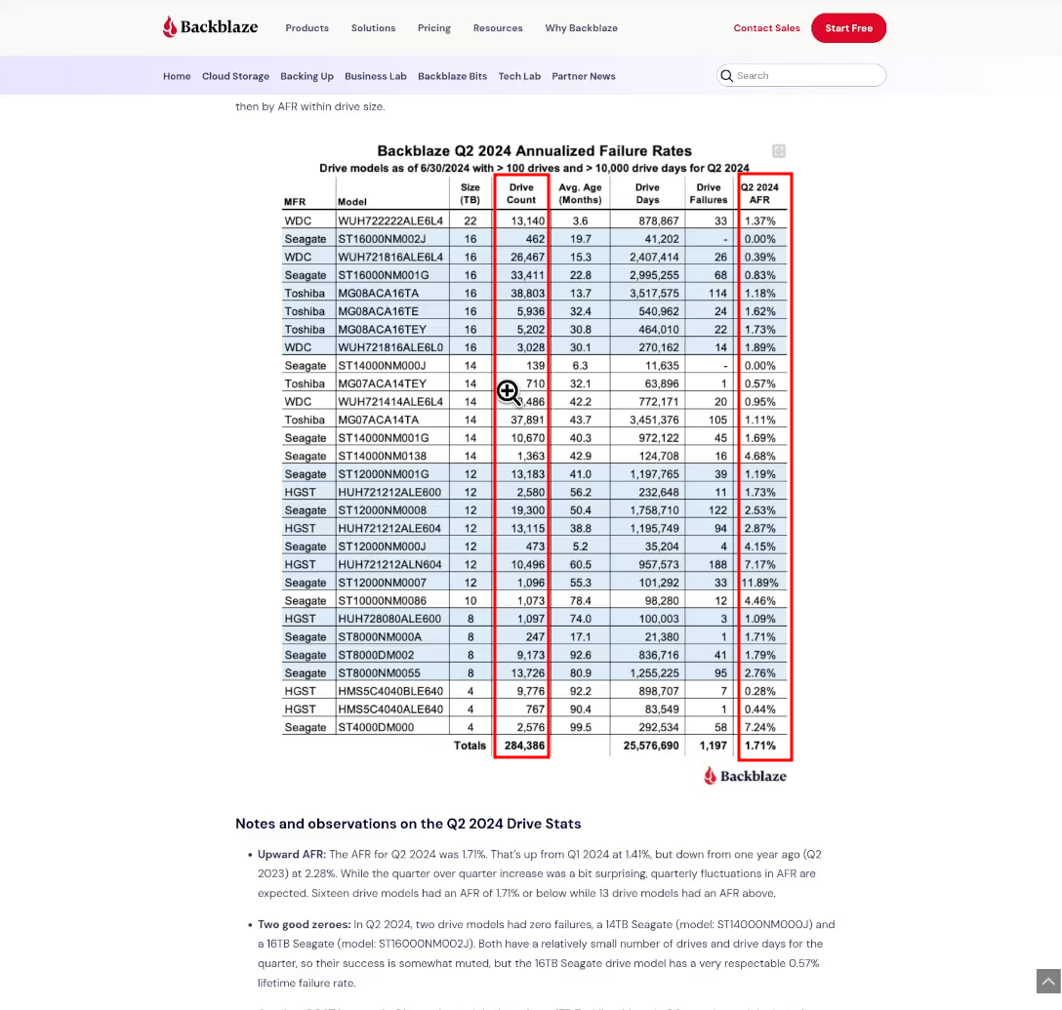Open the Business Lab category

tap(375, 76)
